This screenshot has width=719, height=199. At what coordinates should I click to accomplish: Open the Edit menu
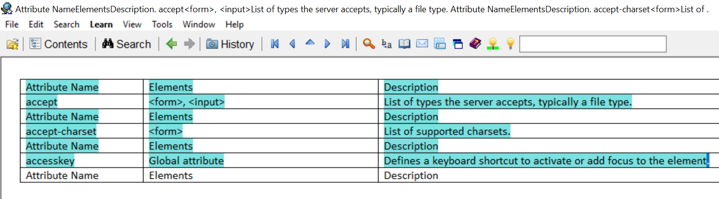point(36,25)
